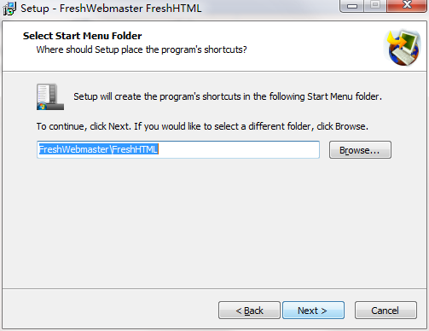Click the Setup installer icon in title bar
The image size is (429, 331).
(x=9, y=9)
